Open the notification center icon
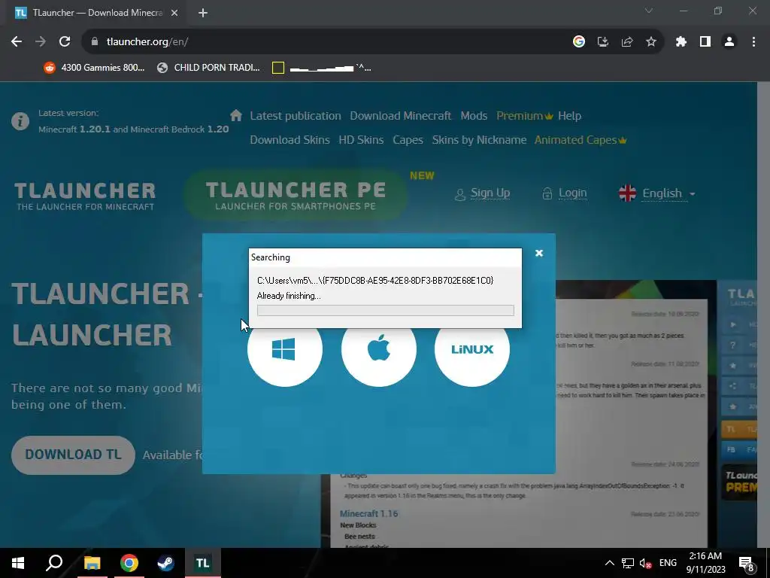 pos(747,563)
